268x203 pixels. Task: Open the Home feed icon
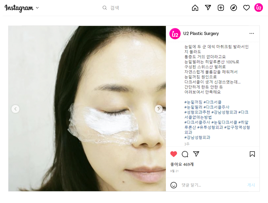point(195,8)
